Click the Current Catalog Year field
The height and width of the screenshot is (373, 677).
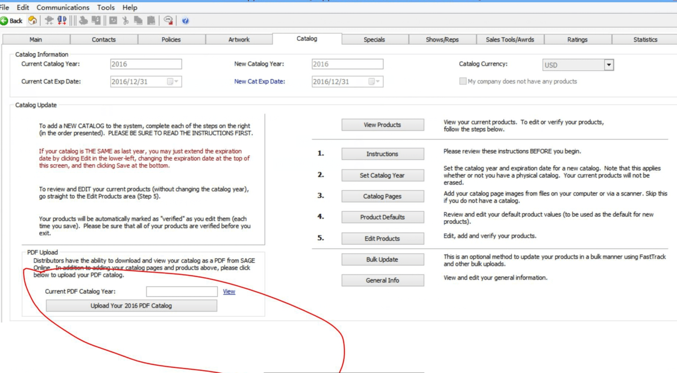[146, 64]
